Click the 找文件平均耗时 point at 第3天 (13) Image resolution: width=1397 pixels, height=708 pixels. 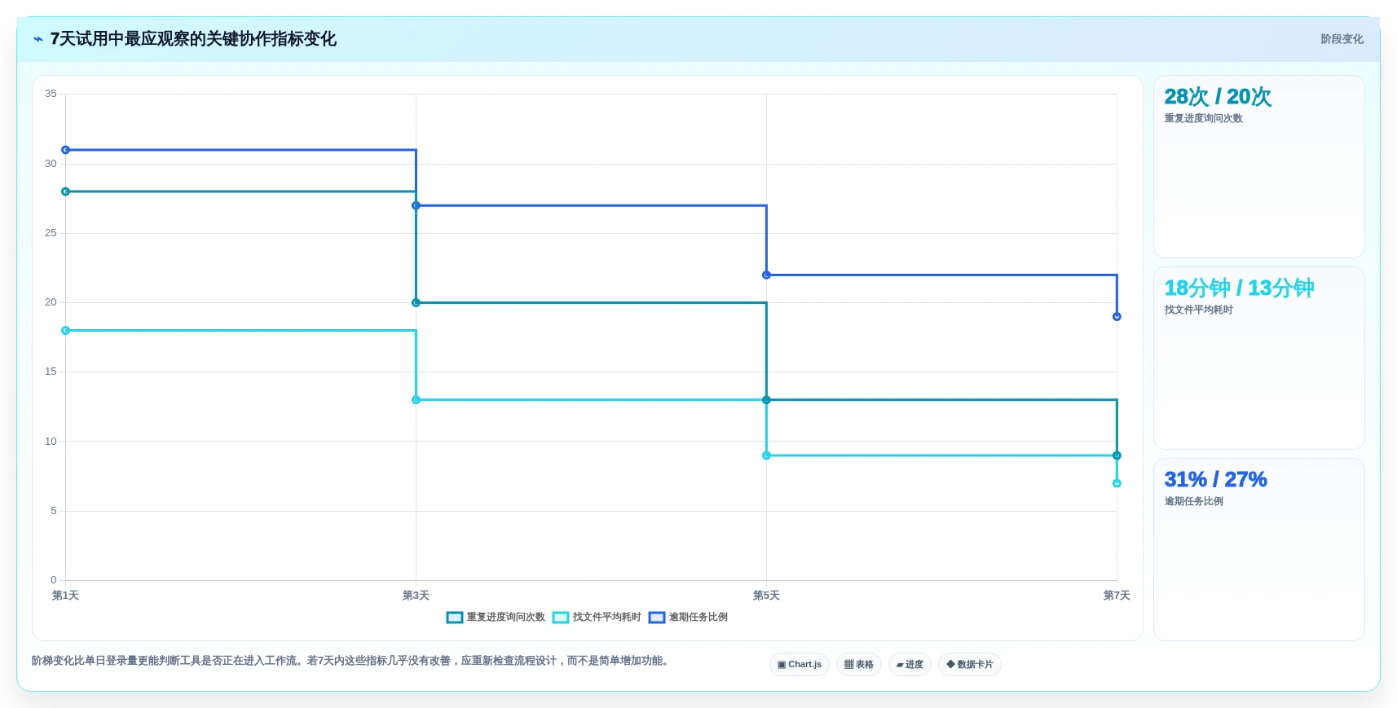coord(416,400)
